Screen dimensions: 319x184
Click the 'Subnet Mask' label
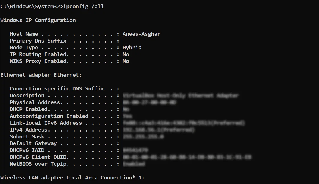tap(27, 137)
